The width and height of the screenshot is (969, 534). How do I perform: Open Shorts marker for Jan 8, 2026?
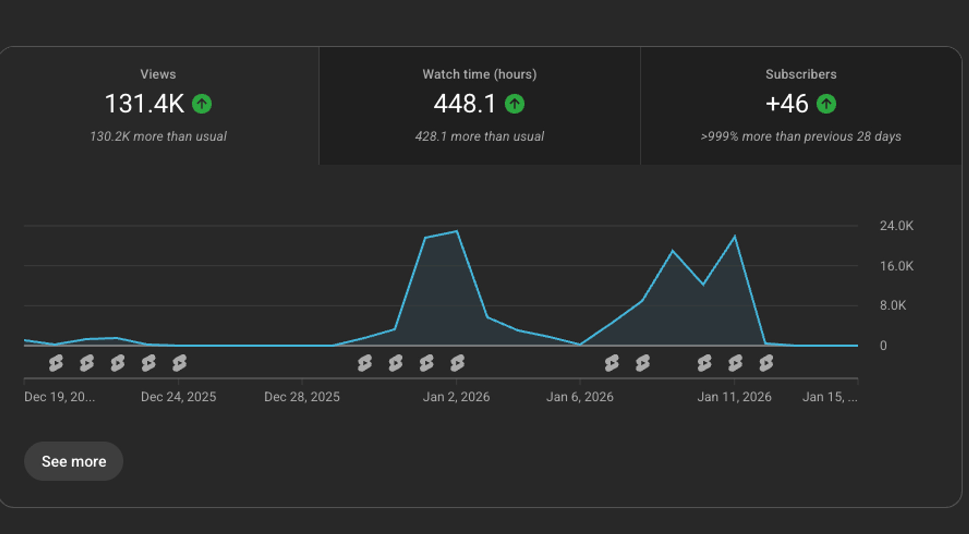click(x=643, y=363)
